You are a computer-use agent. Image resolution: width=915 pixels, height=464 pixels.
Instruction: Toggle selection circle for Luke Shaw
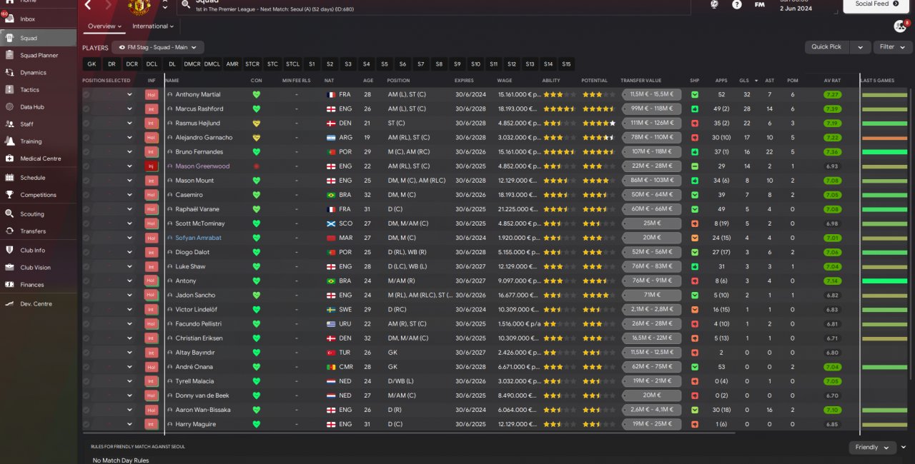(x=86, y=266)
